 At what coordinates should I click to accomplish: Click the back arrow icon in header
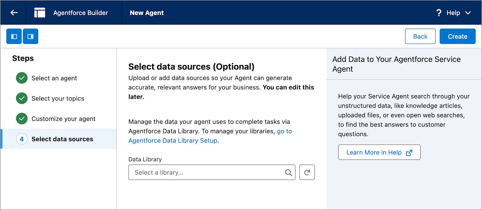(14, 13)
